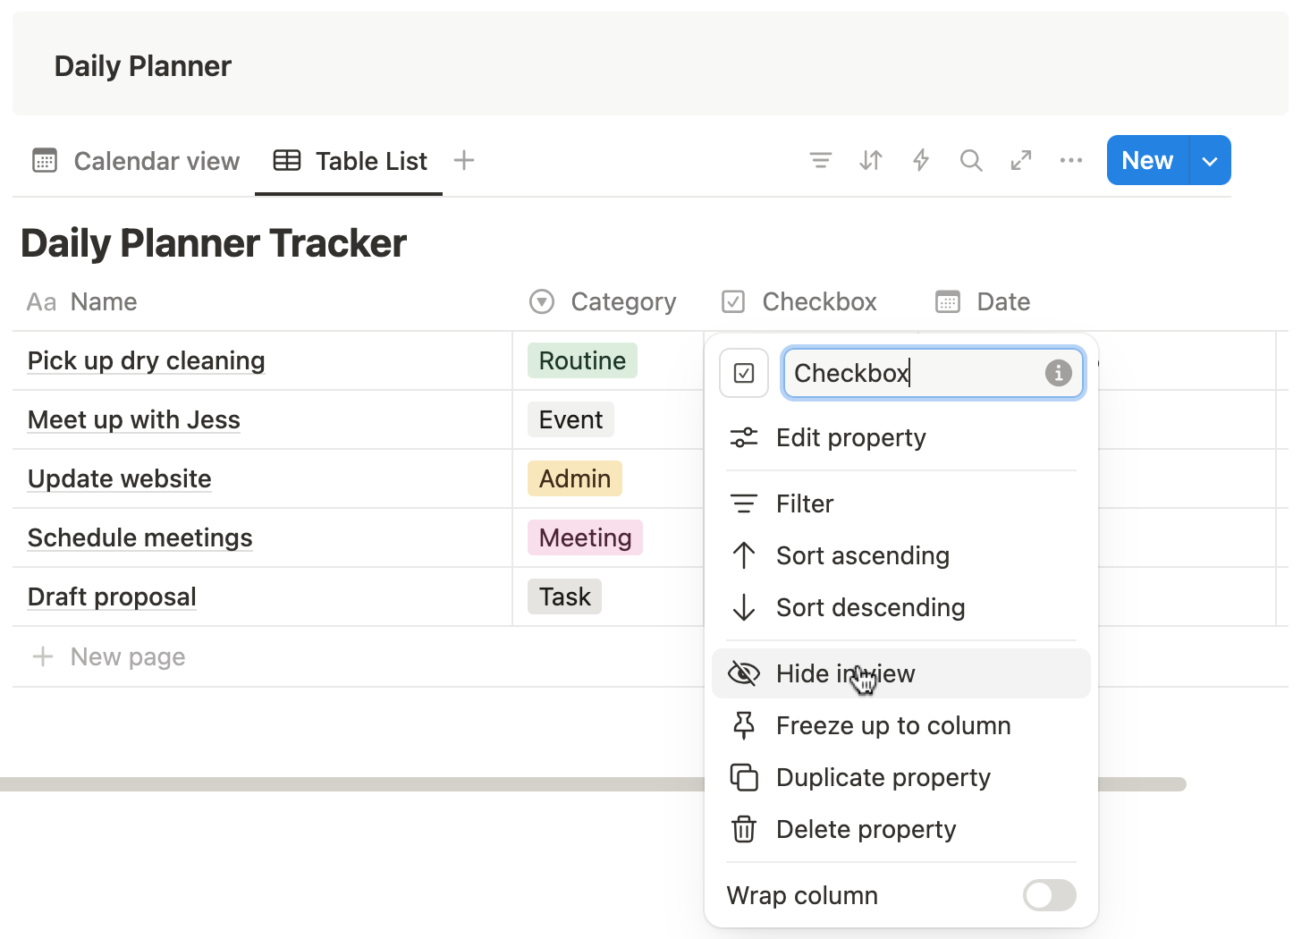The image size is (1310, 939).
Task: Click the Daily Planner page heading
Action: tap(143, 66)
